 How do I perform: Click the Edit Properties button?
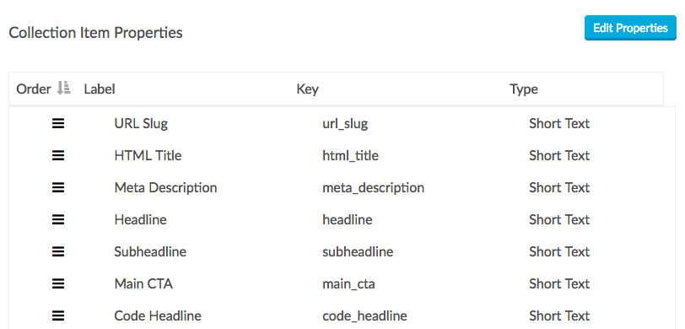pos(630,29)
